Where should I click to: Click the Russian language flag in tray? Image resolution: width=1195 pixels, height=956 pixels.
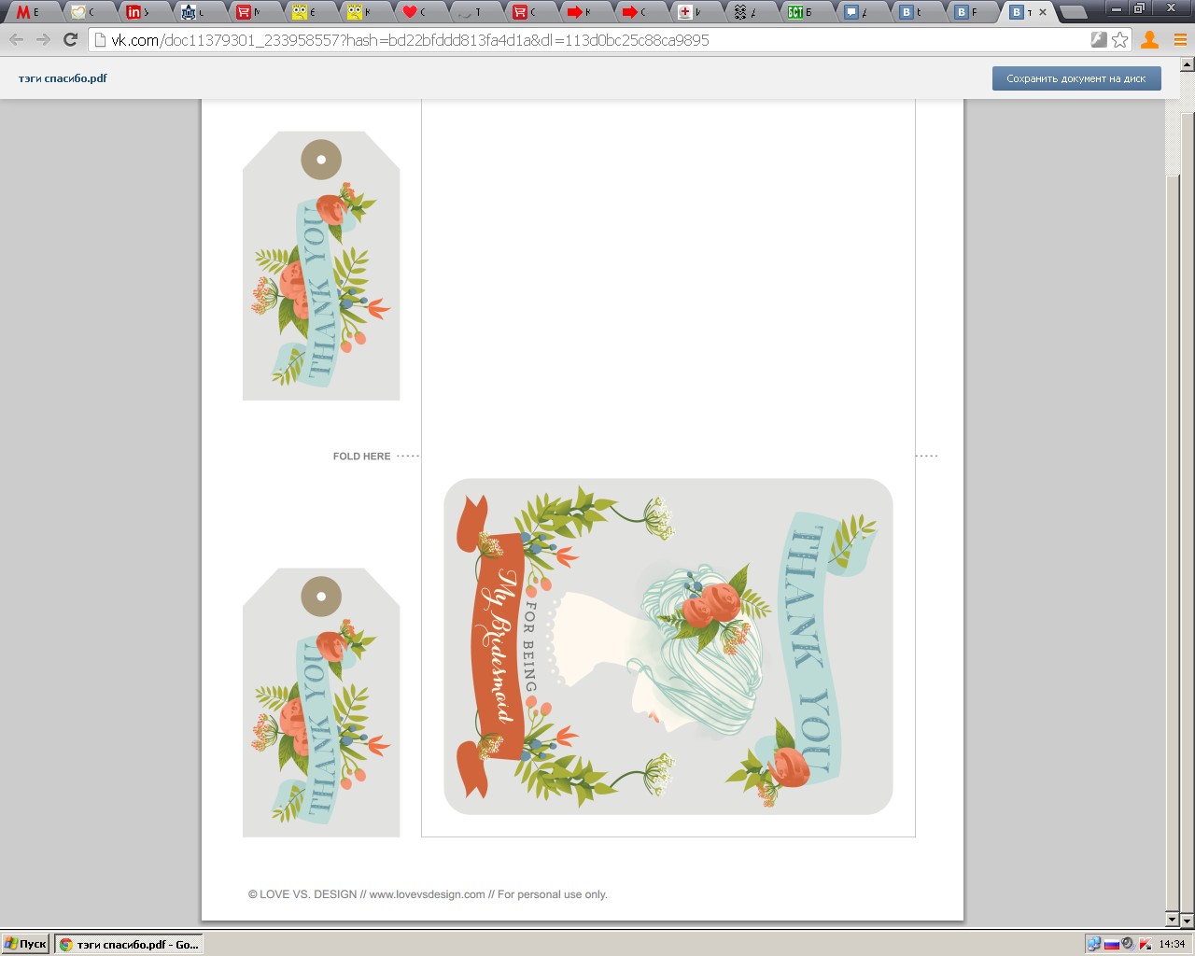coord(1111,944)
